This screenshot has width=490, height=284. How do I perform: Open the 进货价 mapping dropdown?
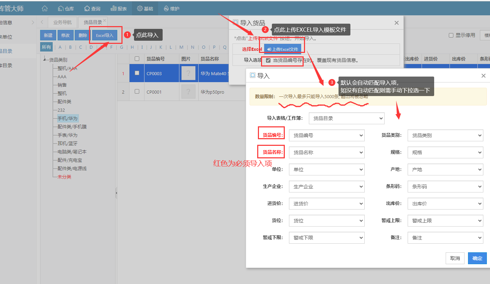tap(327, 204)
